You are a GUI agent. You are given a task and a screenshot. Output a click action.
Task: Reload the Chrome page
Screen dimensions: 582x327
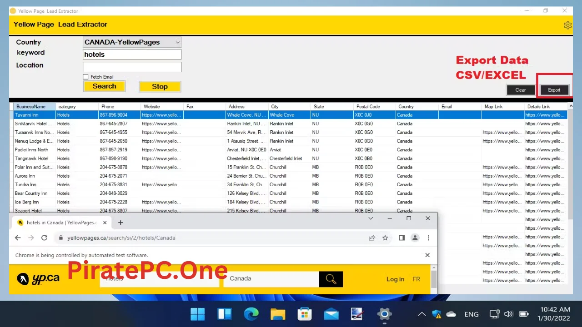(44, 238)
